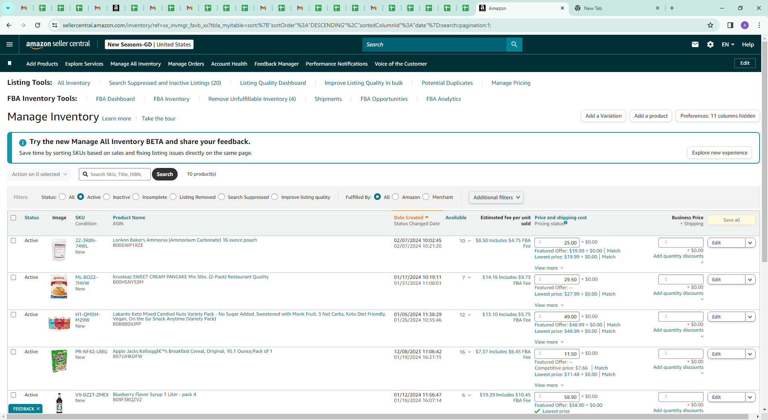The image size is (768, 420).
Task: Select Fulfilled By Amazon radio button
Action: point(396,197)
